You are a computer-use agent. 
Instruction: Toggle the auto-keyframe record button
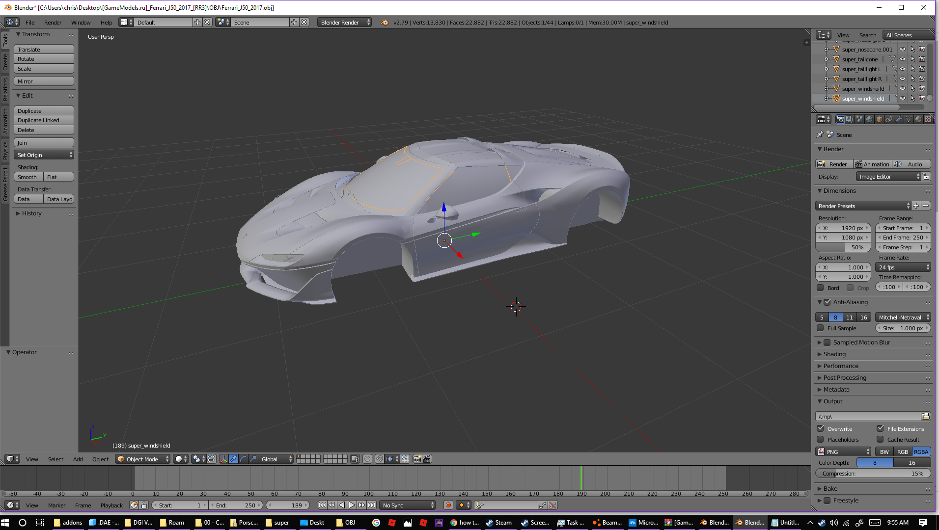pos(448,505)
